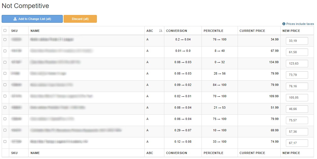Mark the checkbox of the 74.99 priced row
Image resolution: width=317 pixels, height=159 pixels.
coord(5,142)
